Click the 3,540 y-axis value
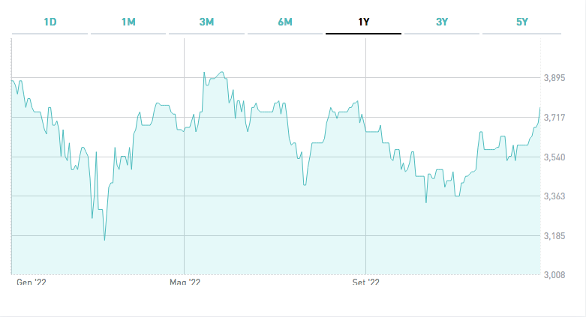Screen dimensions: 586x317 click(557, 157)
